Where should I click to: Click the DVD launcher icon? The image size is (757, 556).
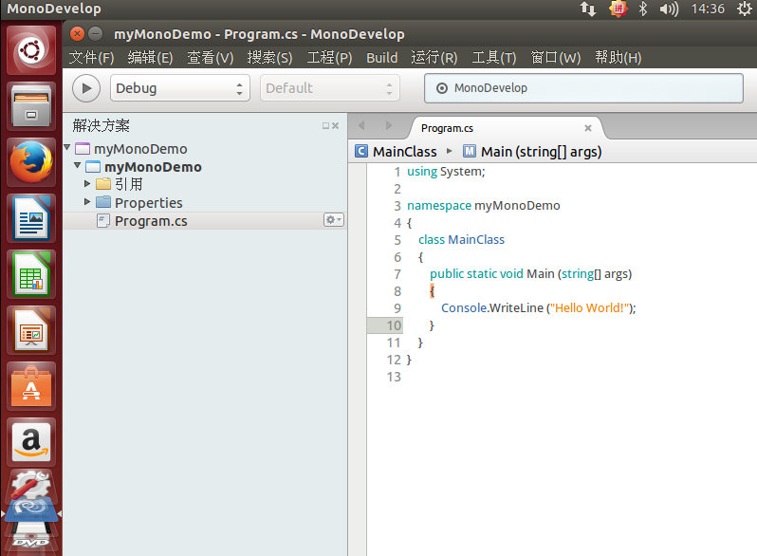click(31, 541)
